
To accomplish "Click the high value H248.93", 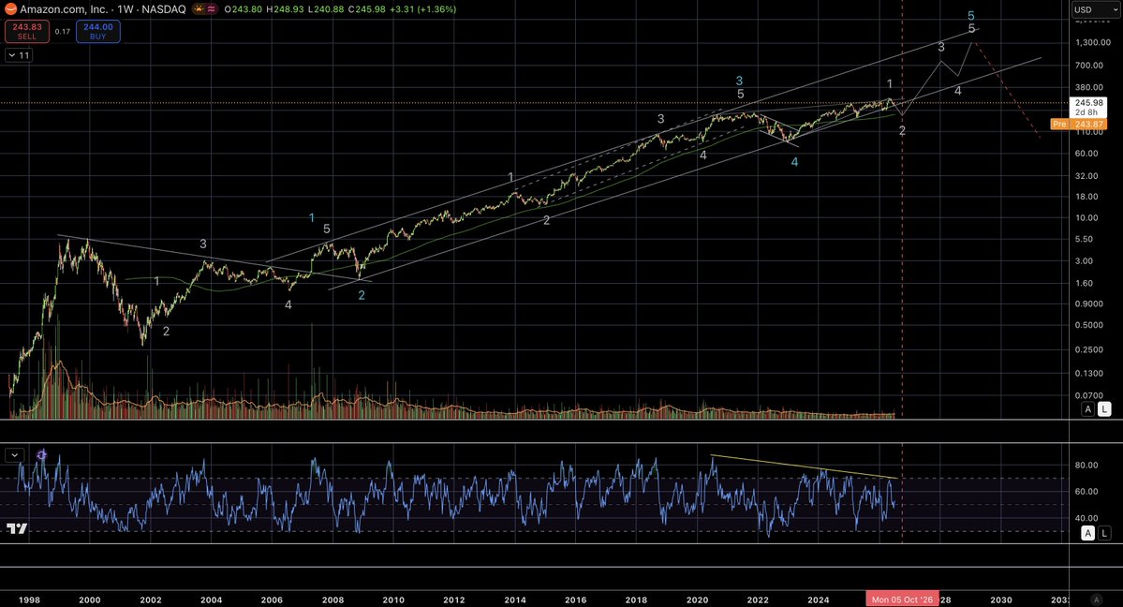I will 285,9.
